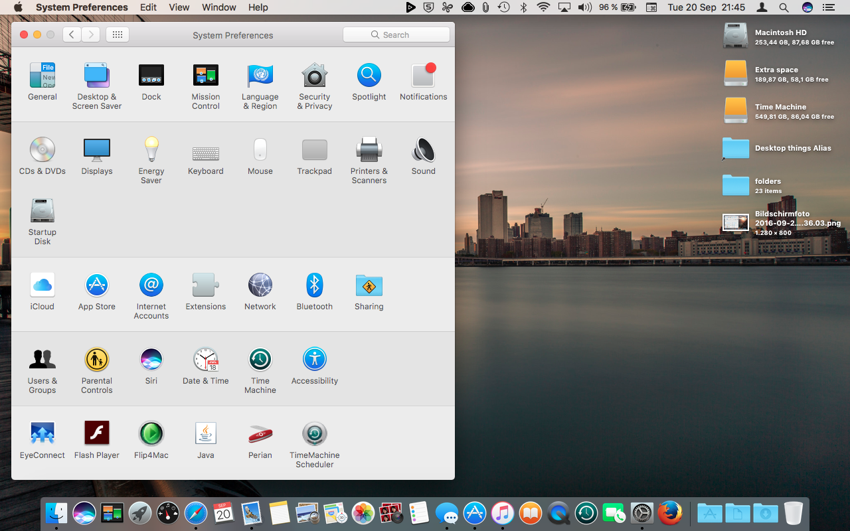This screenshot has height=531, width=850.
Task: Open the Network preference pane
Action: tap(260, 285)
